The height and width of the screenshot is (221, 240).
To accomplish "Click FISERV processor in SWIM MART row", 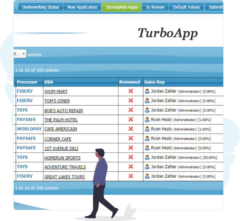I will point(25,91).
